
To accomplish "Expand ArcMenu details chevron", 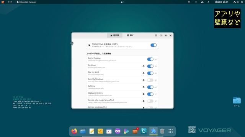I will click(156, 66).
